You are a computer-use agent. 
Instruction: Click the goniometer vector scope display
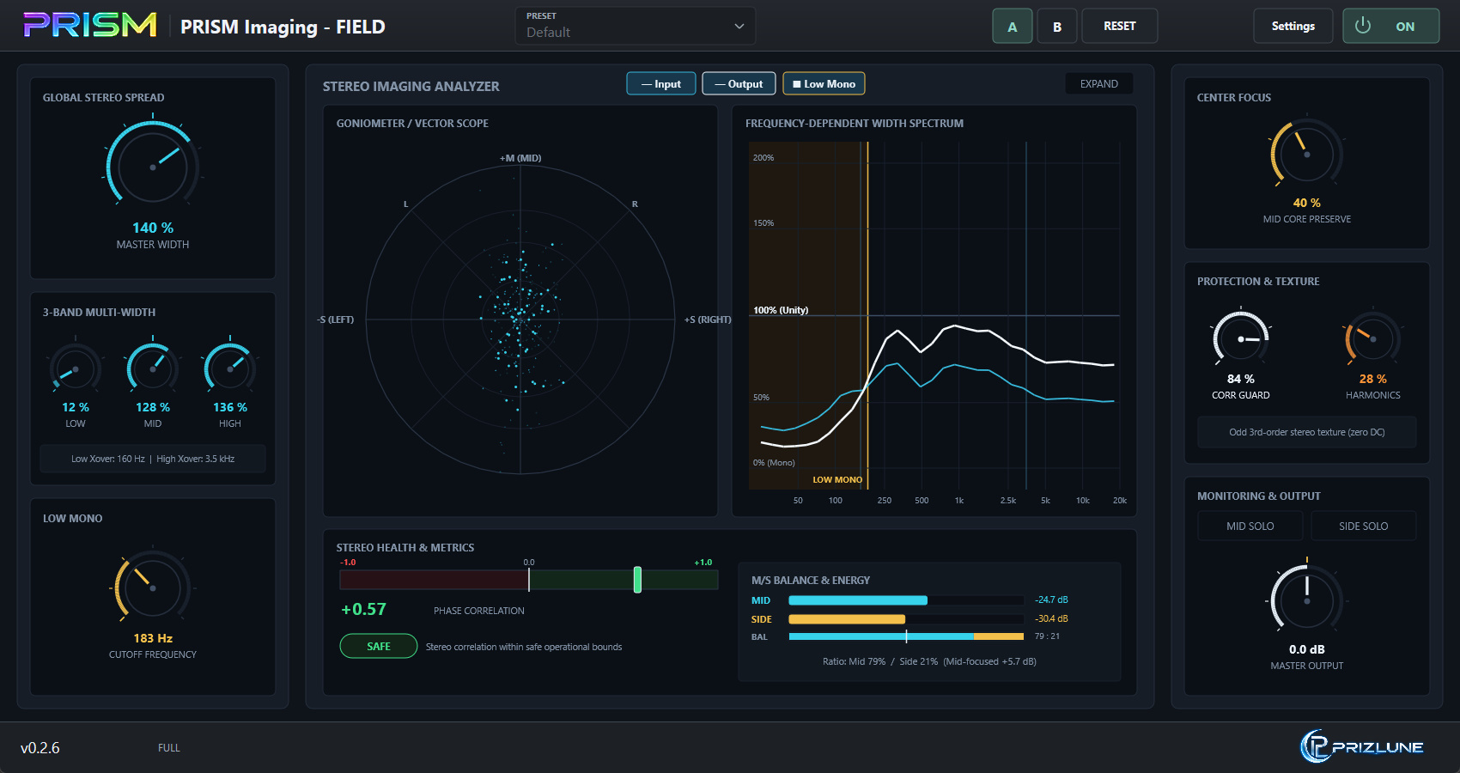coord(520,320)
